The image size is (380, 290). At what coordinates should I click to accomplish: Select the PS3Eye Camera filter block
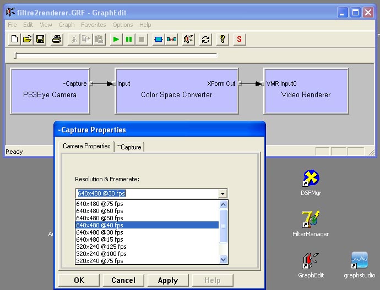[50, 91]
